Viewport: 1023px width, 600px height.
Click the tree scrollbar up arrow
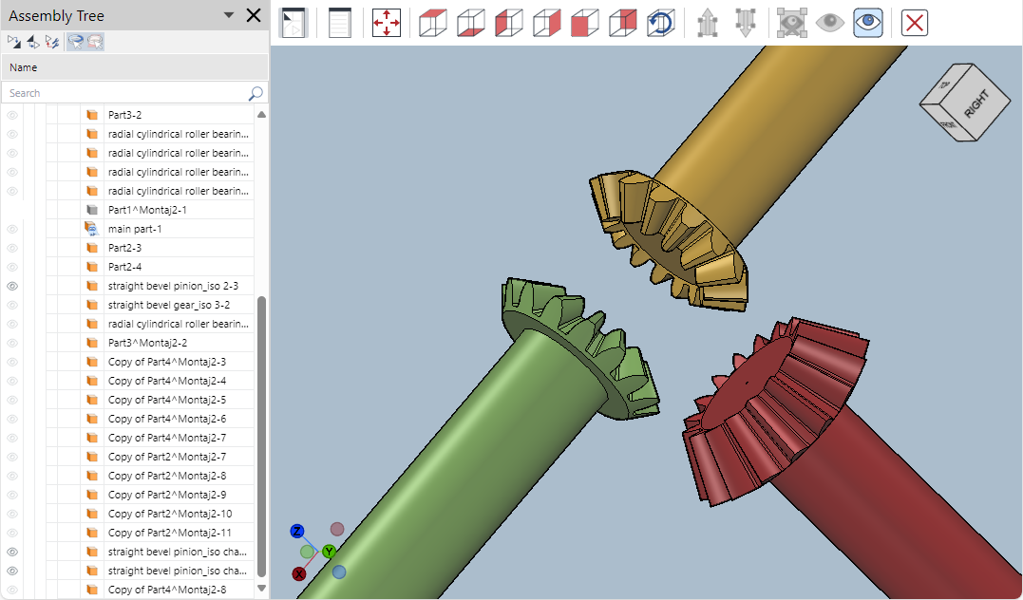tap(261, 115)
